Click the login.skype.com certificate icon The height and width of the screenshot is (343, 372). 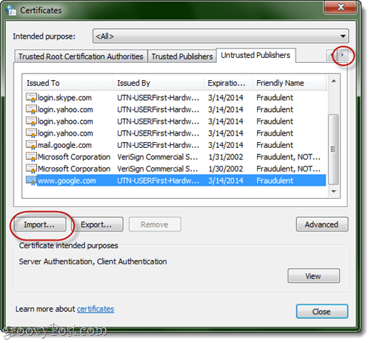click(x=31, y=98)
